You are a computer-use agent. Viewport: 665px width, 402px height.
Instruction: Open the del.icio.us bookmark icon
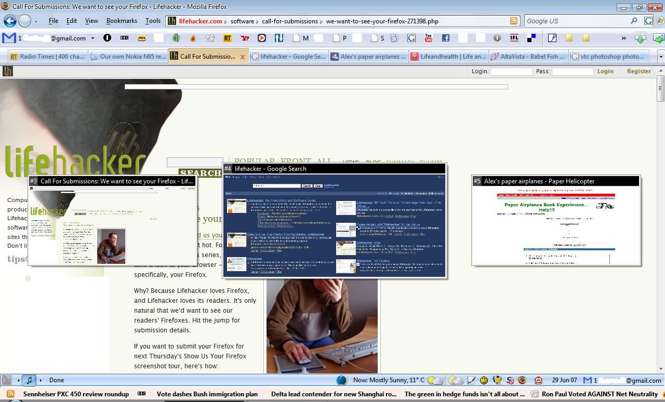pyautogui.click(x=531, y=38)
